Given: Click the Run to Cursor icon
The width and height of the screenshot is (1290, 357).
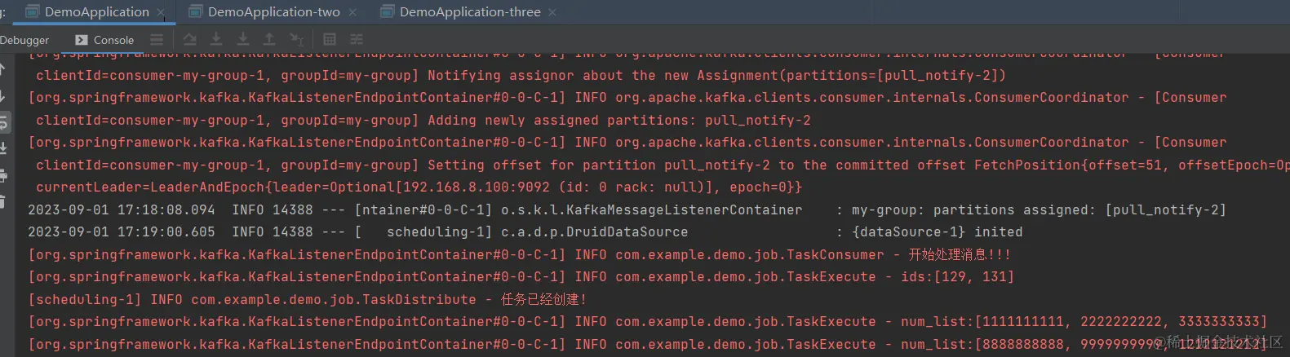Looking at the screenshot, I should tap(296, 39).
